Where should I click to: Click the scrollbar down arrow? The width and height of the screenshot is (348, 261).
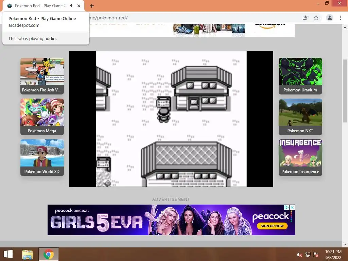pos(345,244)
